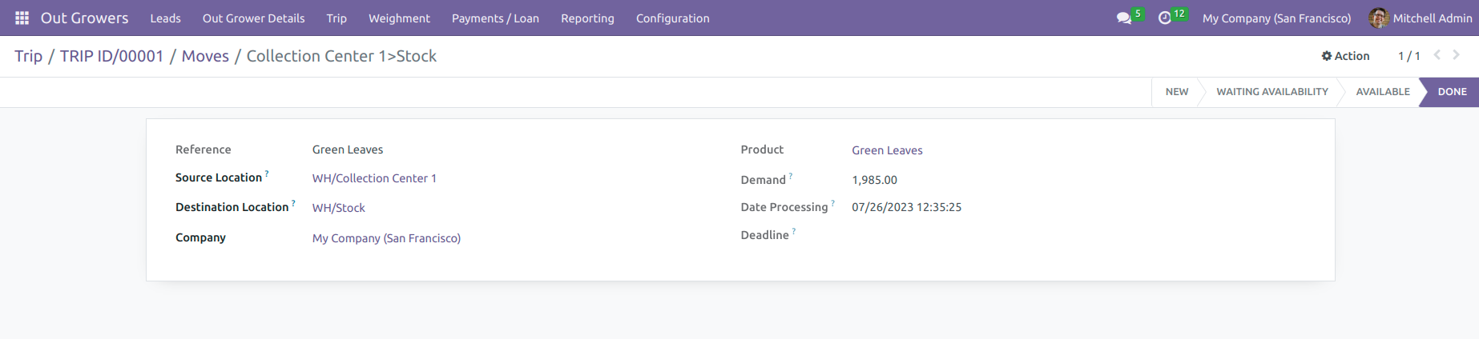Show help tooltip for Source Location
The width and height of the screenshot is (1479, 339).
click(x=267, y=173)
